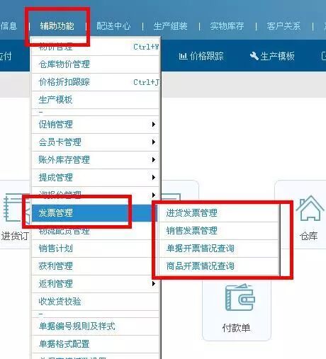Image resolution: width=326 pixels, height=359 pixels.
Task: Click the 价格跟踪 chart toolbar icon
Action: point(183,56)
